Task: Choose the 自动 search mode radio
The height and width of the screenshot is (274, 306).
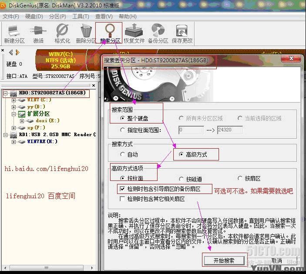Action: 122,154
